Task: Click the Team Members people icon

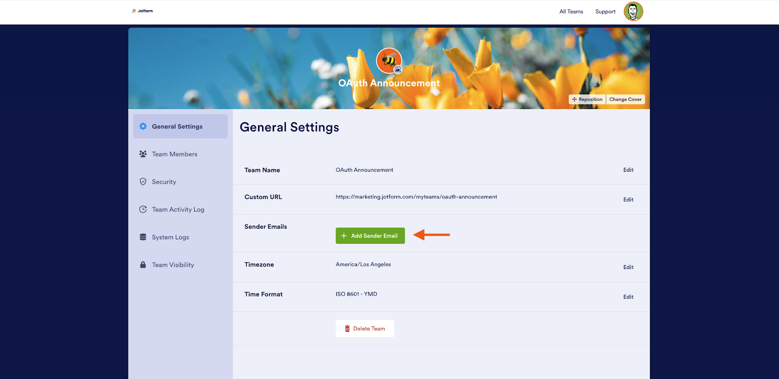Action: [x=143, y=154]
